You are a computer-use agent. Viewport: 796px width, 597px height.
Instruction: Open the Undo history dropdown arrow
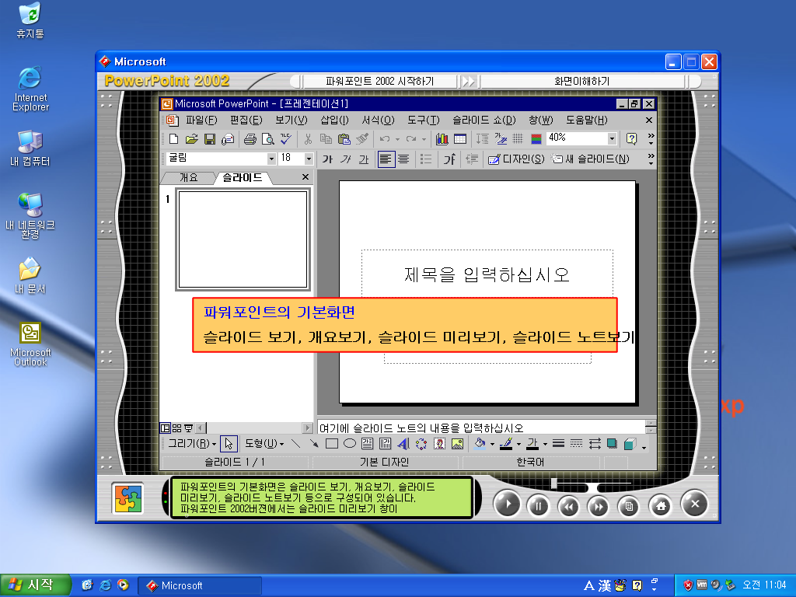(397, 139)
